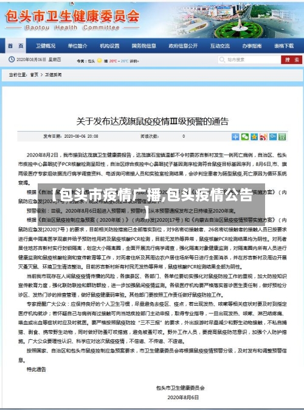Viewport: 304px width, 410px height.
Task: Open the 办事指南 menu item
Action: point(252,46)
